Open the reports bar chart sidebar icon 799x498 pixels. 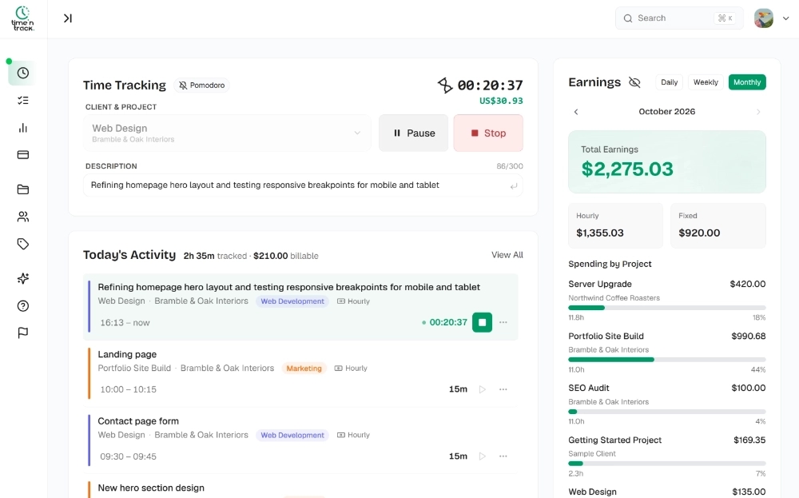23,127
